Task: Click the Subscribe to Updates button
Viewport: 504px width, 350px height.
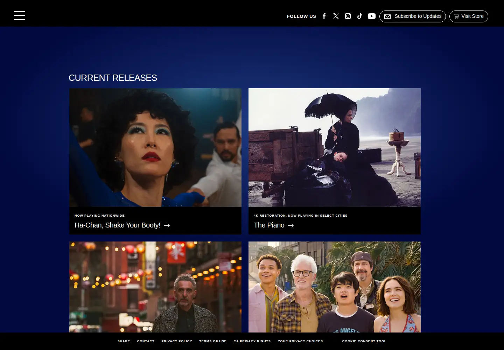Action: point(413,16)
